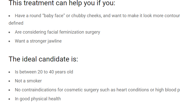Click the 'Want a stronger jawline' item
The width and height of the screenshot is (180, 109).
38,41
